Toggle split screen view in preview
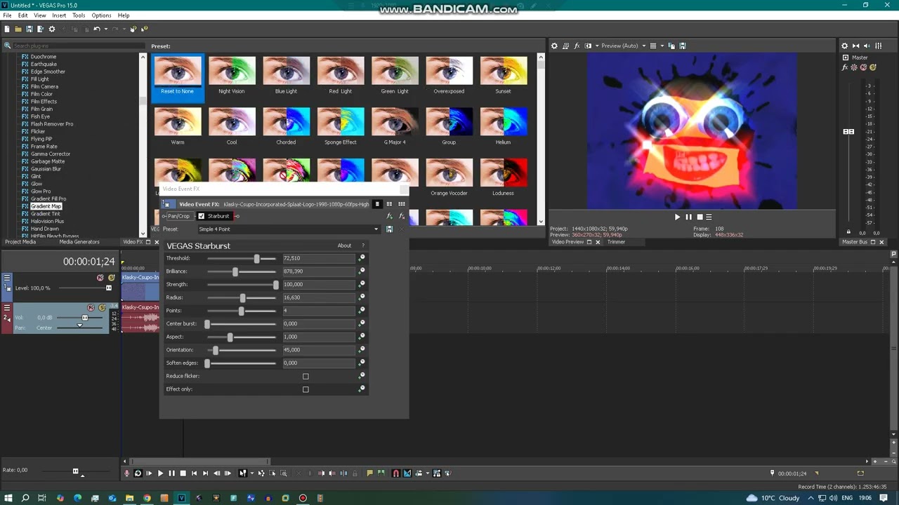899x505 pixels. point(588,46)
